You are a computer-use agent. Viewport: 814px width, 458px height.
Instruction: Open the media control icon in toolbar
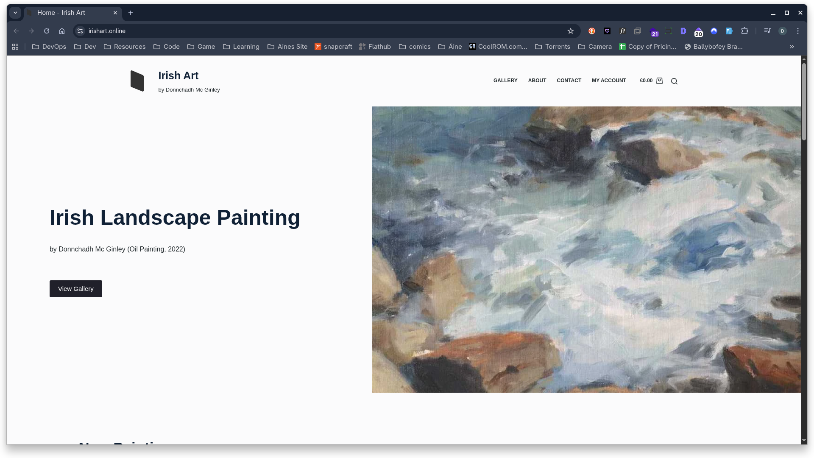pos(767,31)
